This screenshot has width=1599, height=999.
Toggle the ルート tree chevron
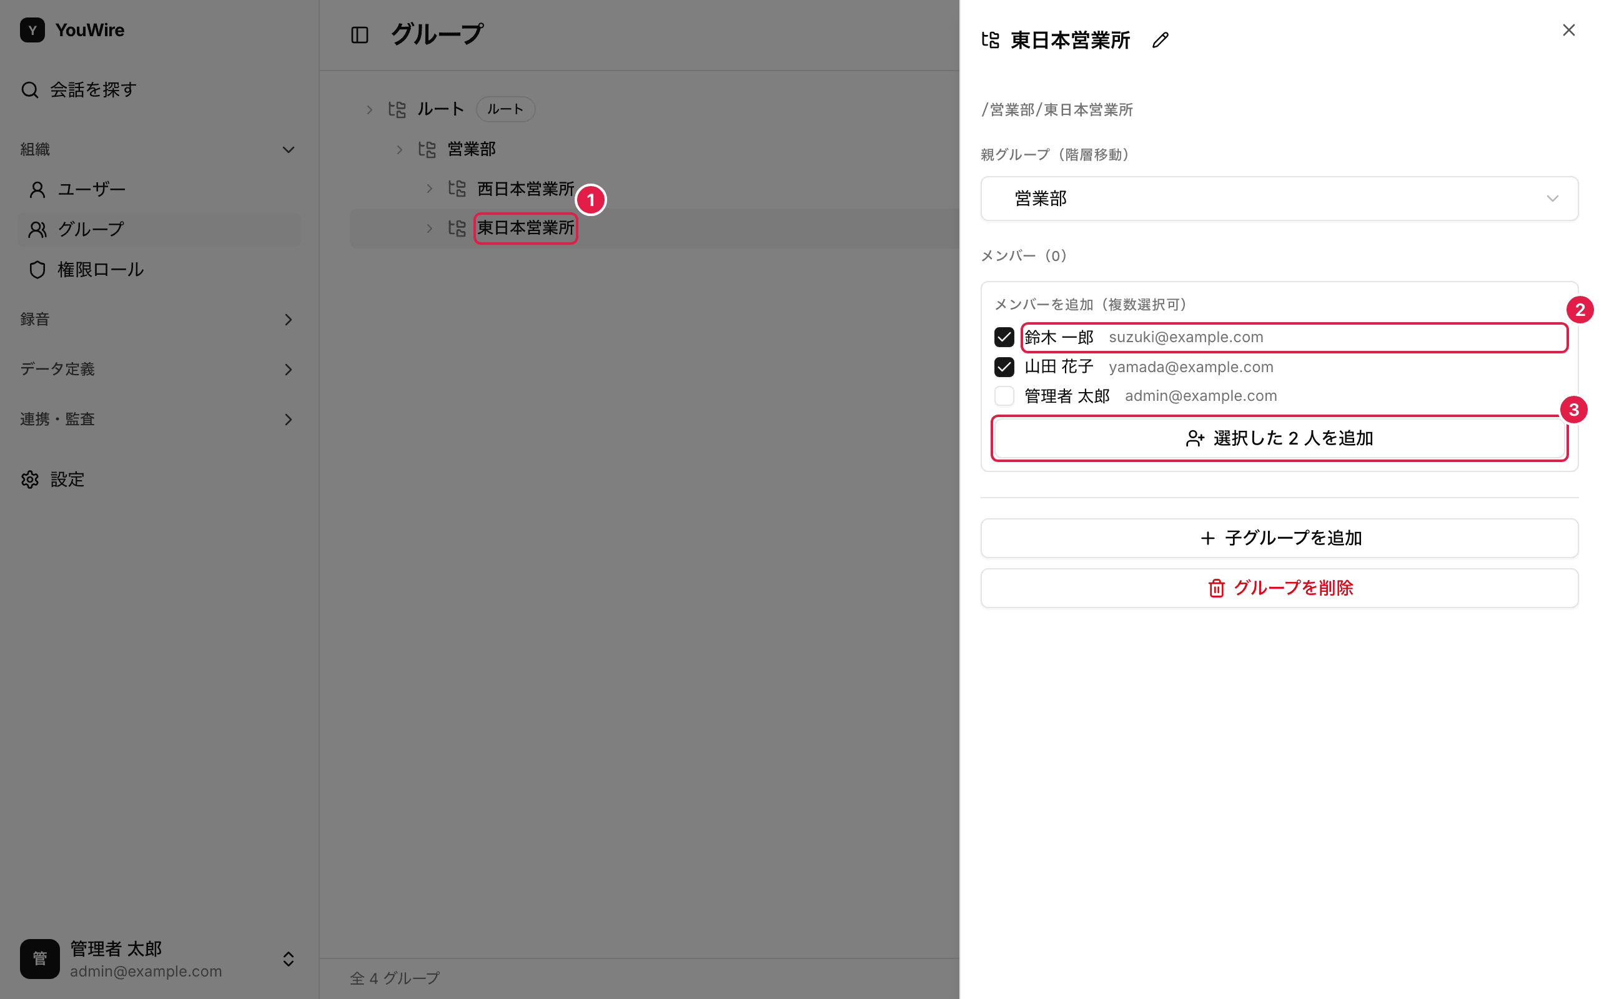[369, 110]
